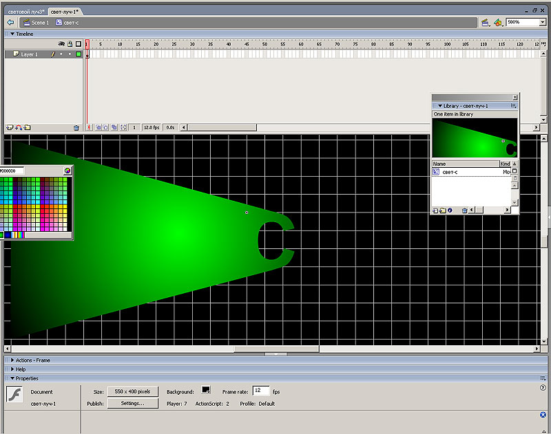Toggle visibility dot for Layer 1
The height and width of the screenshot is (434, 551).
click(x=61, y=54)
